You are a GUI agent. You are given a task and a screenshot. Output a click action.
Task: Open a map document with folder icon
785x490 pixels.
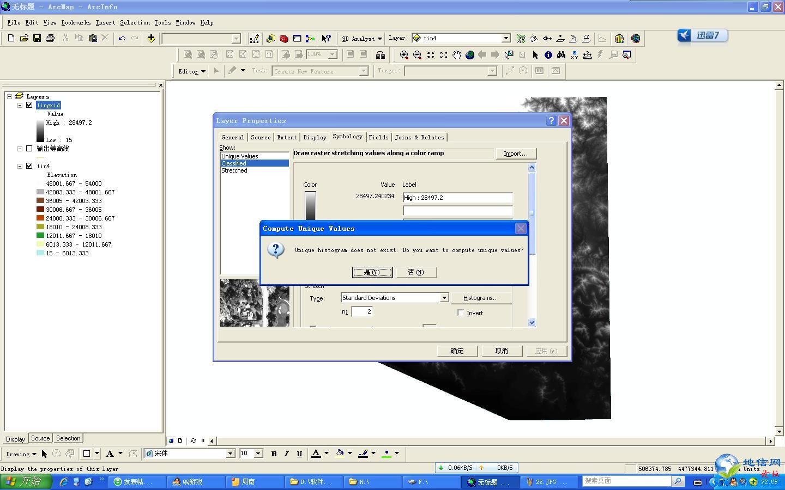(x=24, y=38)
